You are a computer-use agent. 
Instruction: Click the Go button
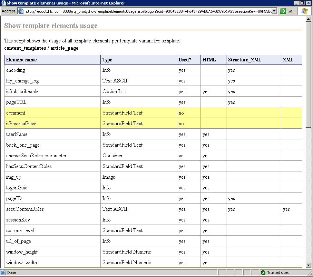(x=286, y=11)
